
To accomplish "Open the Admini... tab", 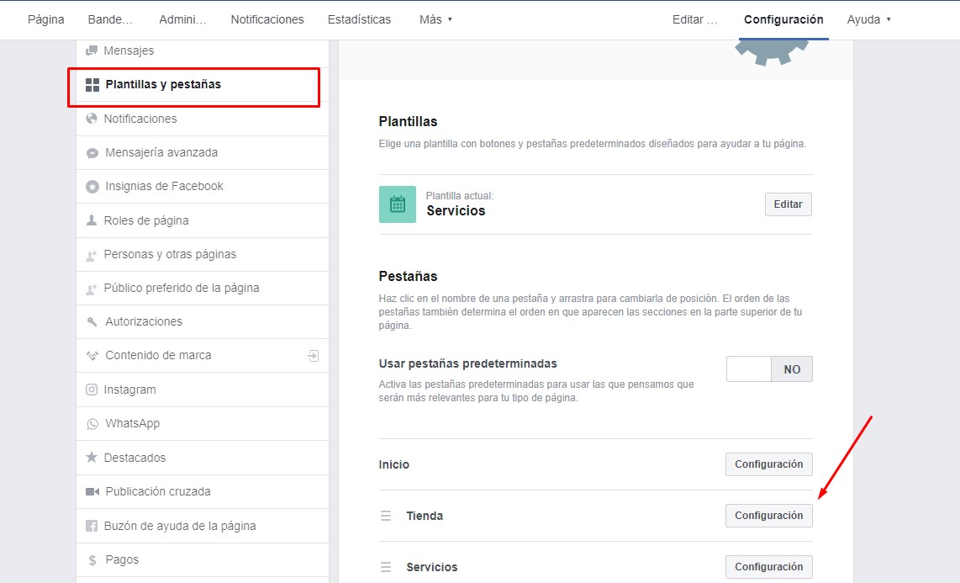I will 182,19.
